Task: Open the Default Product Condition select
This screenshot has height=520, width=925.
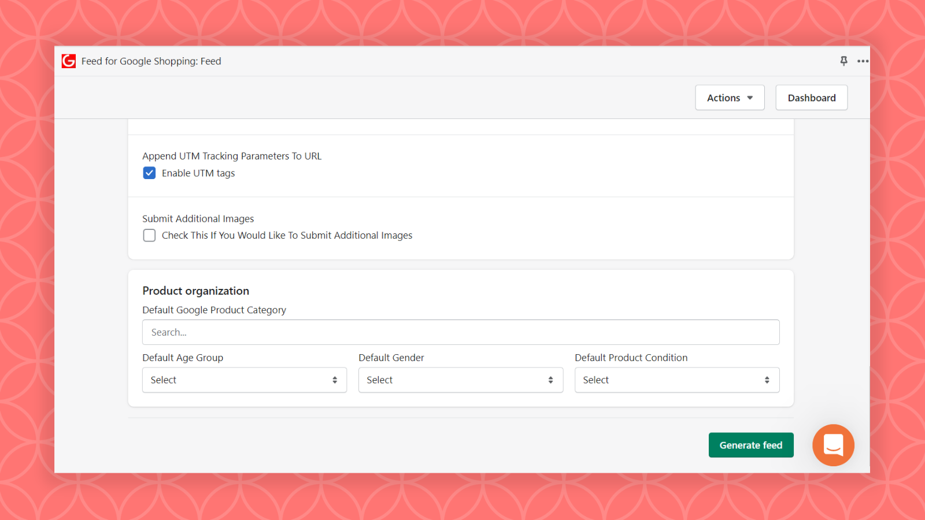Action: click(676, 380)
